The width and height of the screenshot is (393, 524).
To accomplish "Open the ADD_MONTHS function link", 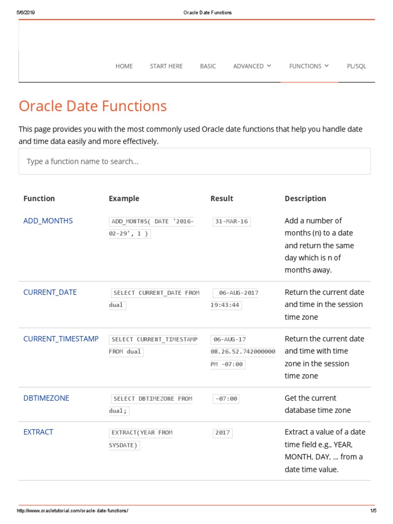I will [48, 221].
